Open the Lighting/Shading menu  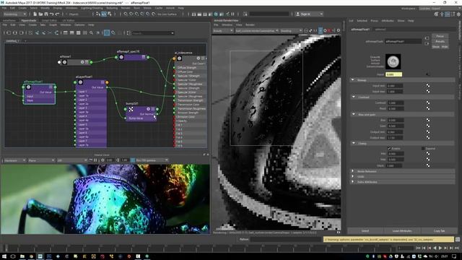tap(92, 8)
